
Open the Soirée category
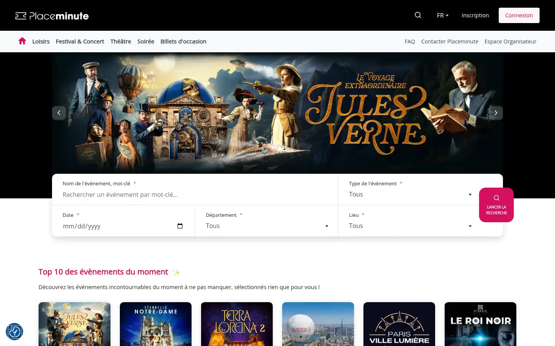tap(146, 42)
